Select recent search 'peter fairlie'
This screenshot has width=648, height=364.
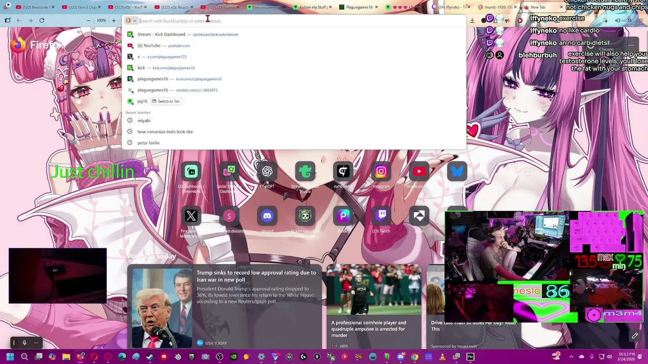tap(294, 143)
